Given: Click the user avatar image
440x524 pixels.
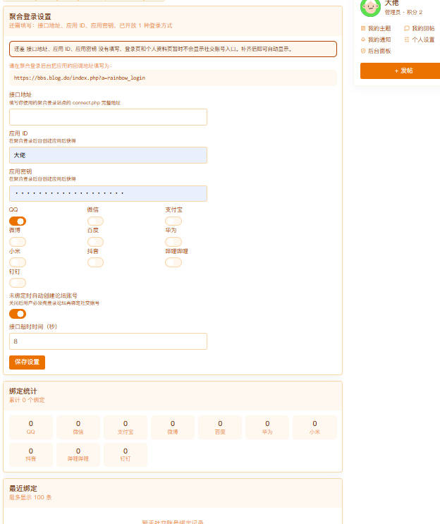Looking at the screenshot, I should (370, 7).
